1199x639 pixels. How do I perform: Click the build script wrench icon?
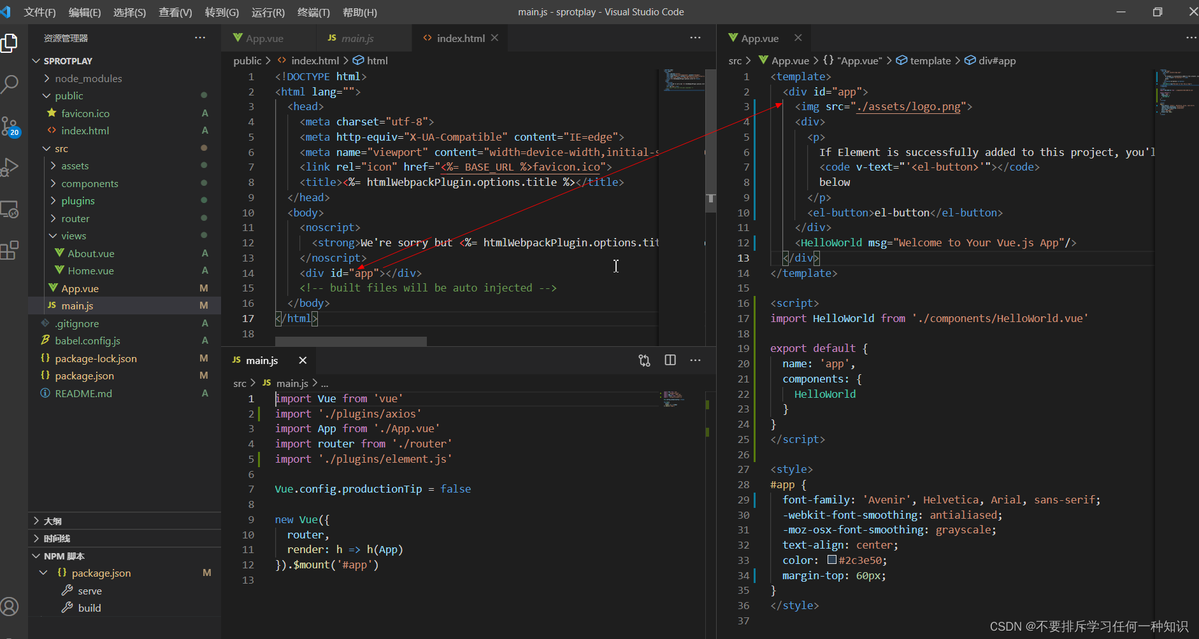(x=67, y=608)
